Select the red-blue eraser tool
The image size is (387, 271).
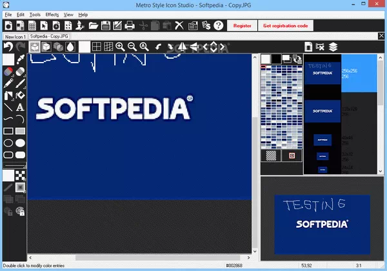tap(8, 72)
